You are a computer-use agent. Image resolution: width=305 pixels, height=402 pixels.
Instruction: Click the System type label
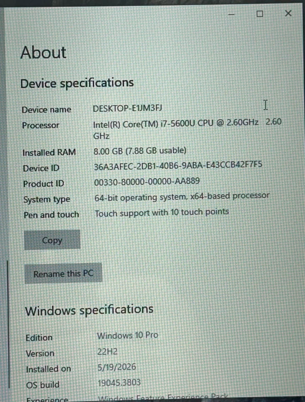[46, 199]
